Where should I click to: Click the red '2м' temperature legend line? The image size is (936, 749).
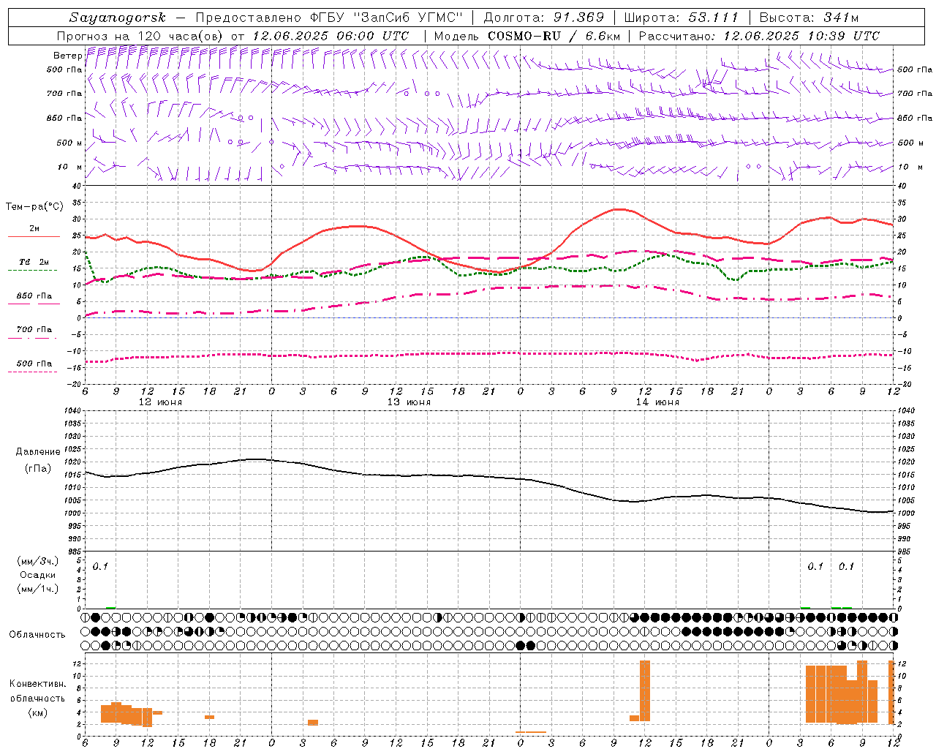tap(34, 236)
